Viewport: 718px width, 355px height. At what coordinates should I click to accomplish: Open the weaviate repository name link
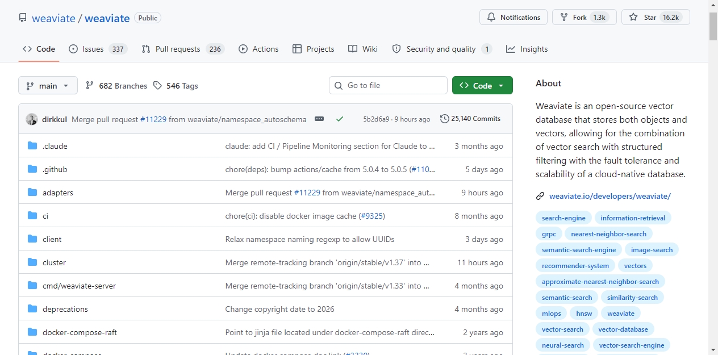107,18
